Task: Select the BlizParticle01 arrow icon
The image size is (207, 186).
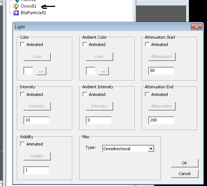Action: (16, 13)
